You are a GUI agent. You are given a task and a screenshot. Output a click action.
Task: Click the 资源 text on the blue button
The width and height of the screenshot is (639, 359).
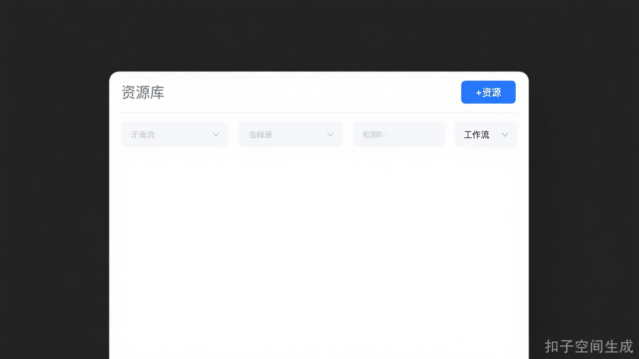click(492, 93)
